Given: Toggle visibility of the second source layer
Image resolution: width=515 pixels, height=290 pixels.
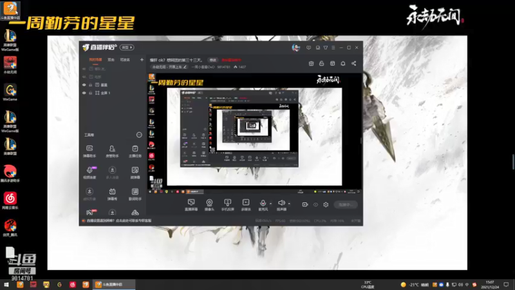Looking at the screenshot, I should coord(84,77).
